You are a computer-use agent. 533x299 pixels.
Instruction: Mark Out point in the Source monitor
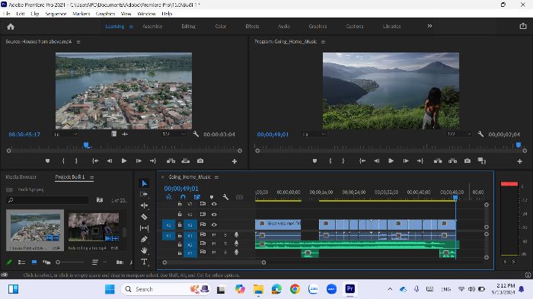(76, 161)
